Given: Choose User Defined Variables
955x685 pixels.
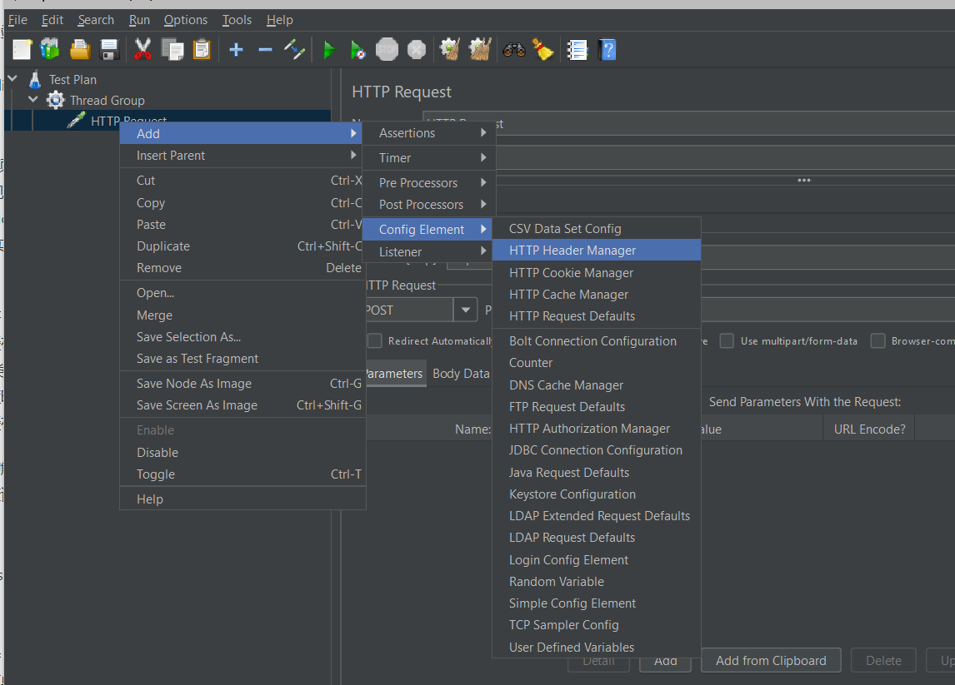Looking at the screenshot, I should pyautogui.click(x=597, y=648).
